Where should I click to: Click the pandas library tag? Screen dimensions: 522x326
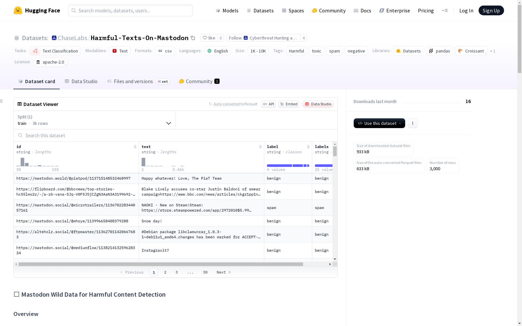439,51
